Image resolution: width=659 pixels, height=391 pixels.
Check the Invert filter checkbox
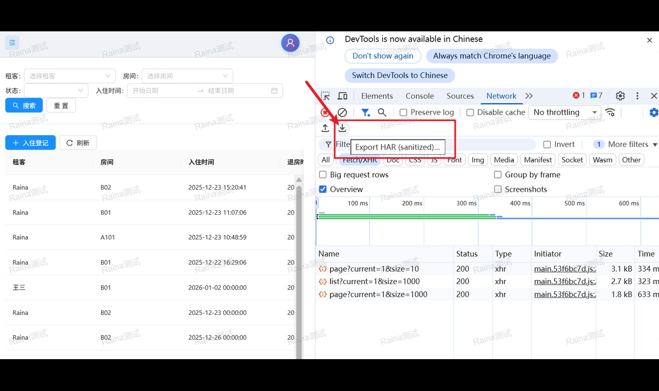547,144
